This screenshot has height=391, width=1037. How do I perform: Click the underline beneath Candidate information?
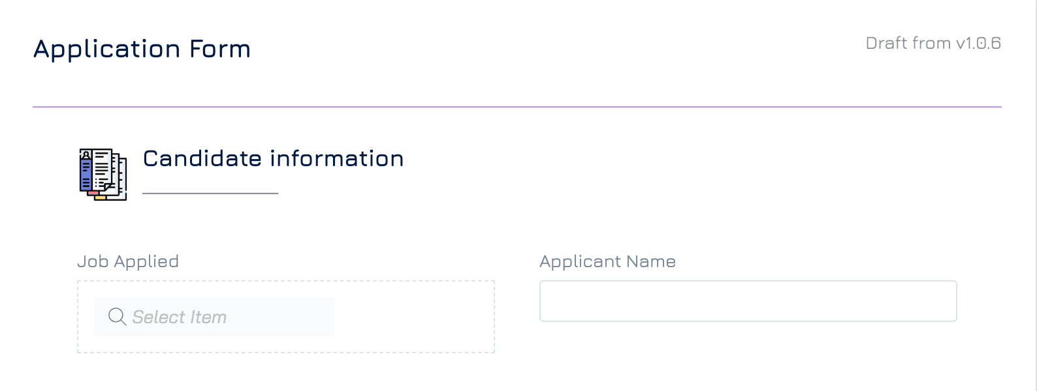tap(210, 193)
